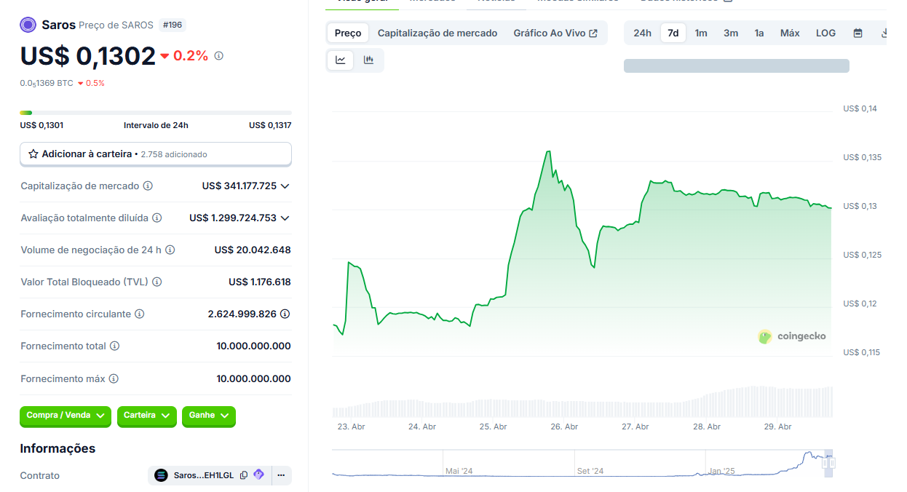Click the Saros...EH1LGL contract address

(204, 475)
